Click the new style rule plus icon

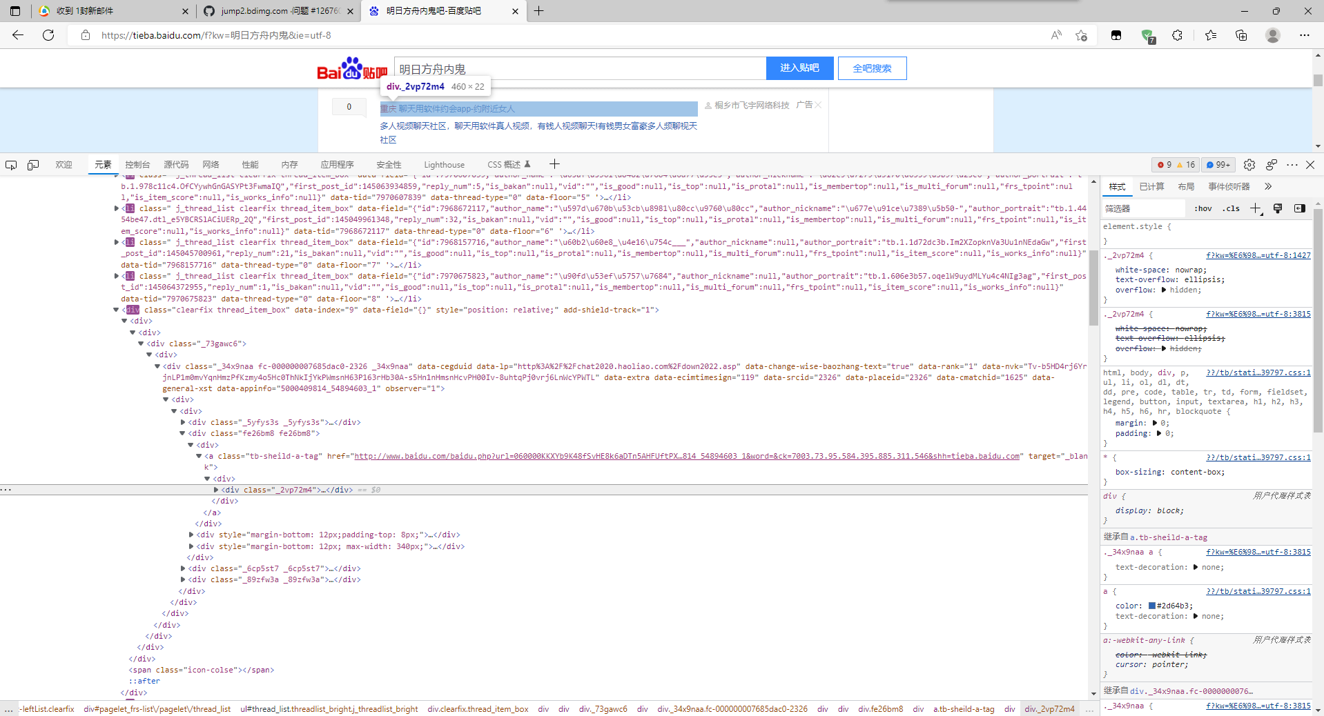1256,208
